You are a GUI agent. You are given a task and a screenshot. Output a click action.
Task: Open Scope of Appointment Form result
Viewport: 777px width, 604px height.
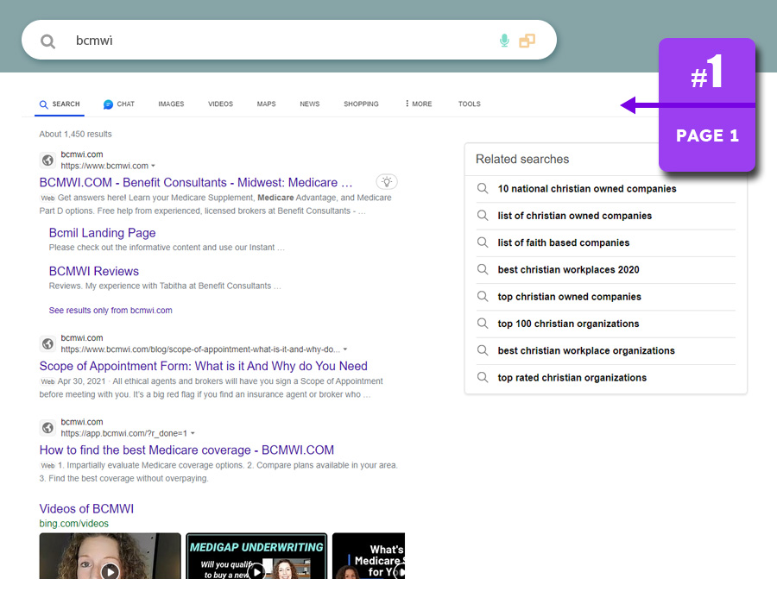(203, 366)
